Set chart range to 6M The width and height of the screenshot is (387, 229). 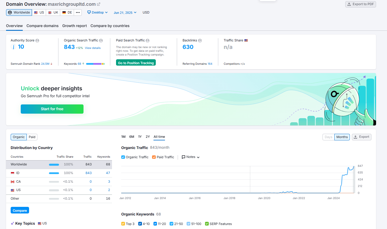(x=132, y=137)
